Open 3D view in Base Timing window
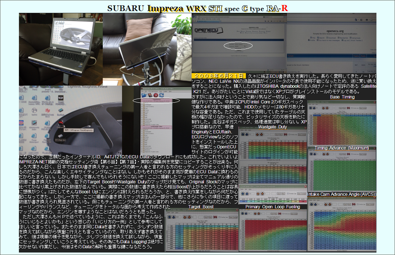 [348, 108]
